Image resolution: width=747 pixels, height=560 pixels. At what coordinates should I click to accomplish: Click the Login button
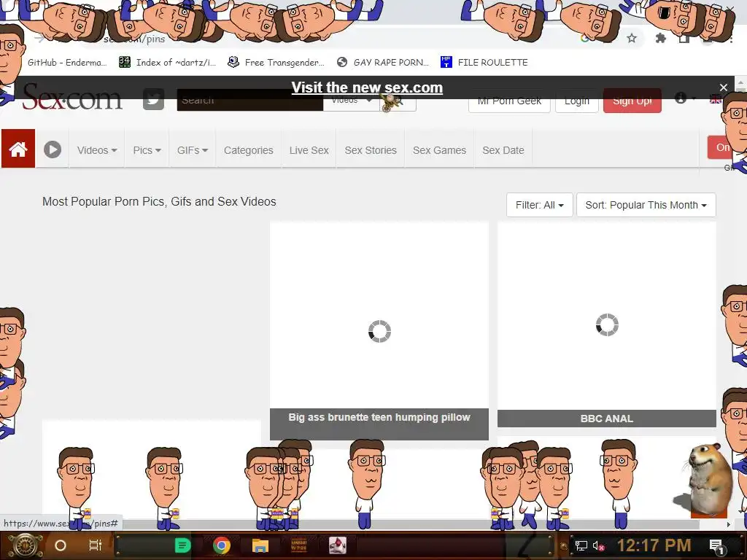[x=577, y=101]
